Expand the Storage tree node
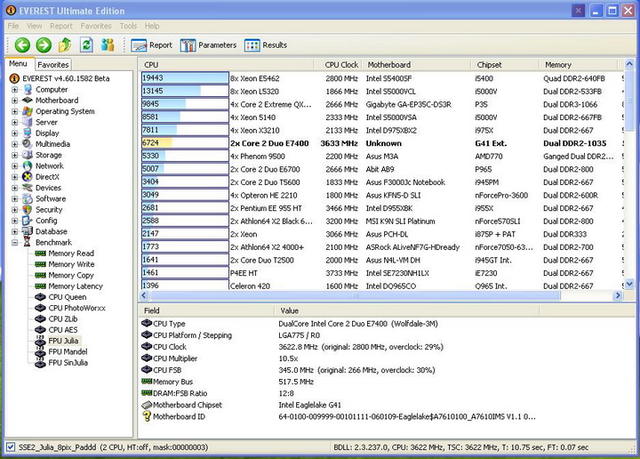 [15, 155]
